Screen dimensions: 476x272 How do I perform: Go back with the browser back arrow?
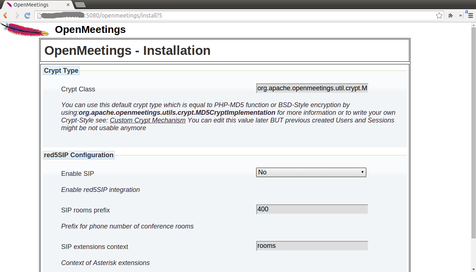5,15
